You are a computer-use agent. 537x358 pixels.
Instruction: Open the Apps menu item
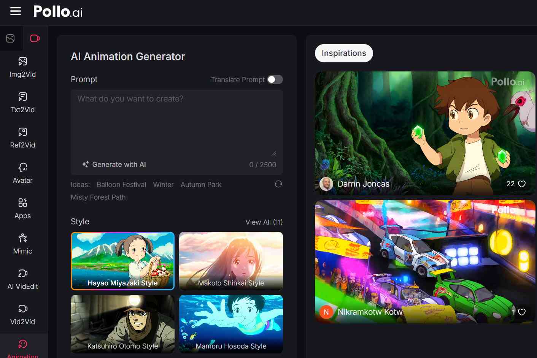point(23,208)
